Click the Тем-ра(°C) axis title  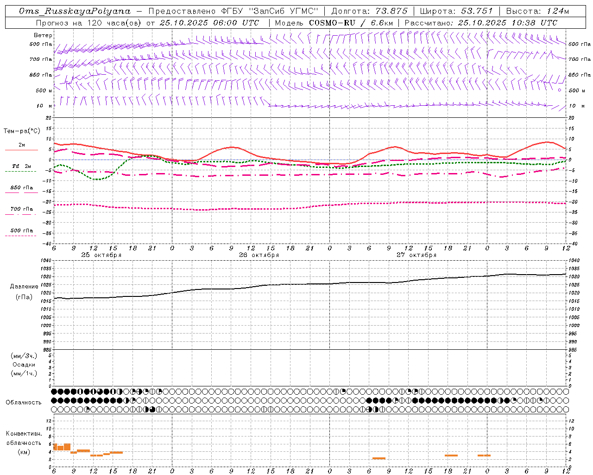[22, 131]
